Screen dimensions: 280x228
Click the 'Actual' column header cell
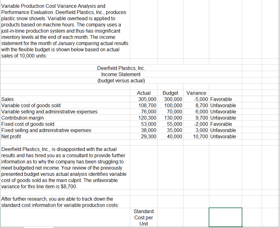(x=143, y=93)
